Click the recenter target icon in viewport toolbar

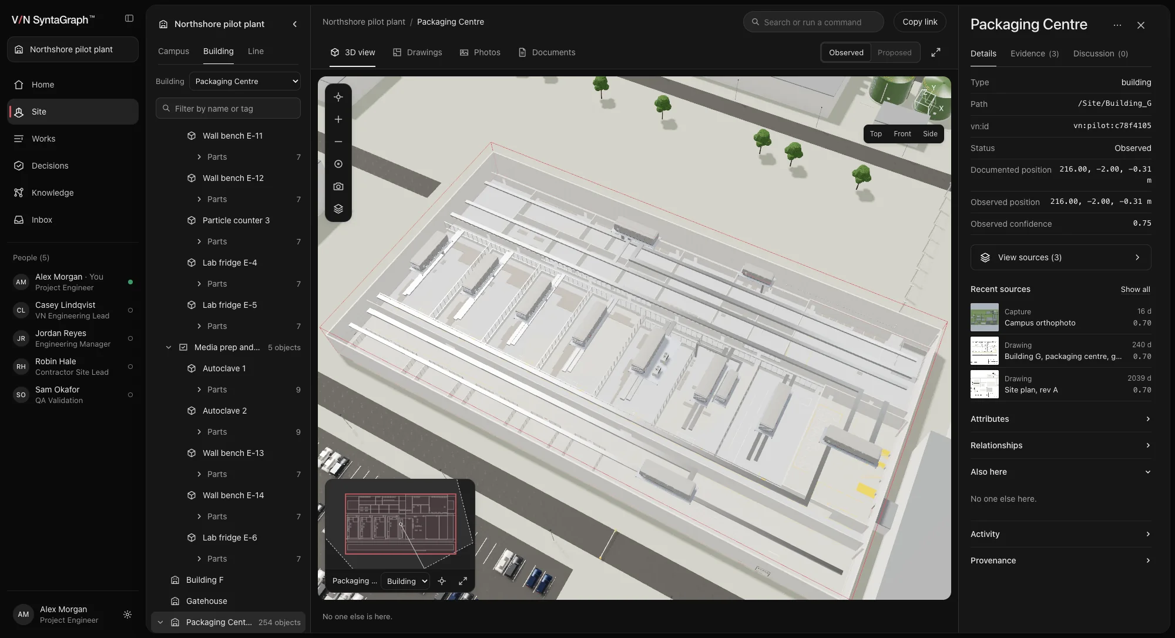(x=338, y=97)
